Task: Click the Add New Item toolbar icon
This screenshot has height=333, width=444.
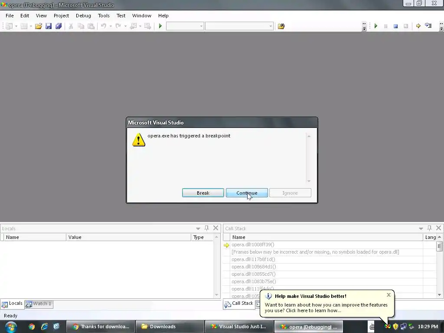Action: point(24,26)
